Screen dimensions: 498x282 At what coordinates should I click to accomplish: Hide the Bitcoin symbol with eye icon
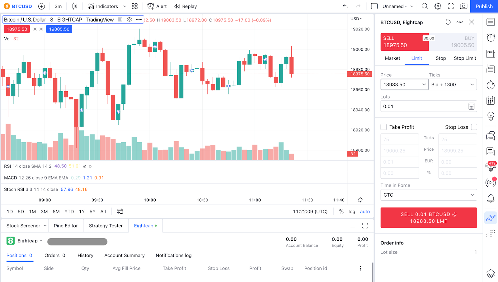[129, 20]
